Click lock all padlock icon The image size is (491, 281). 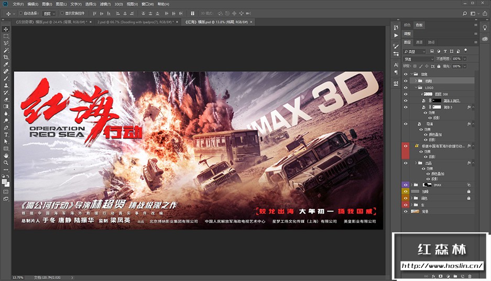(439, 66)
